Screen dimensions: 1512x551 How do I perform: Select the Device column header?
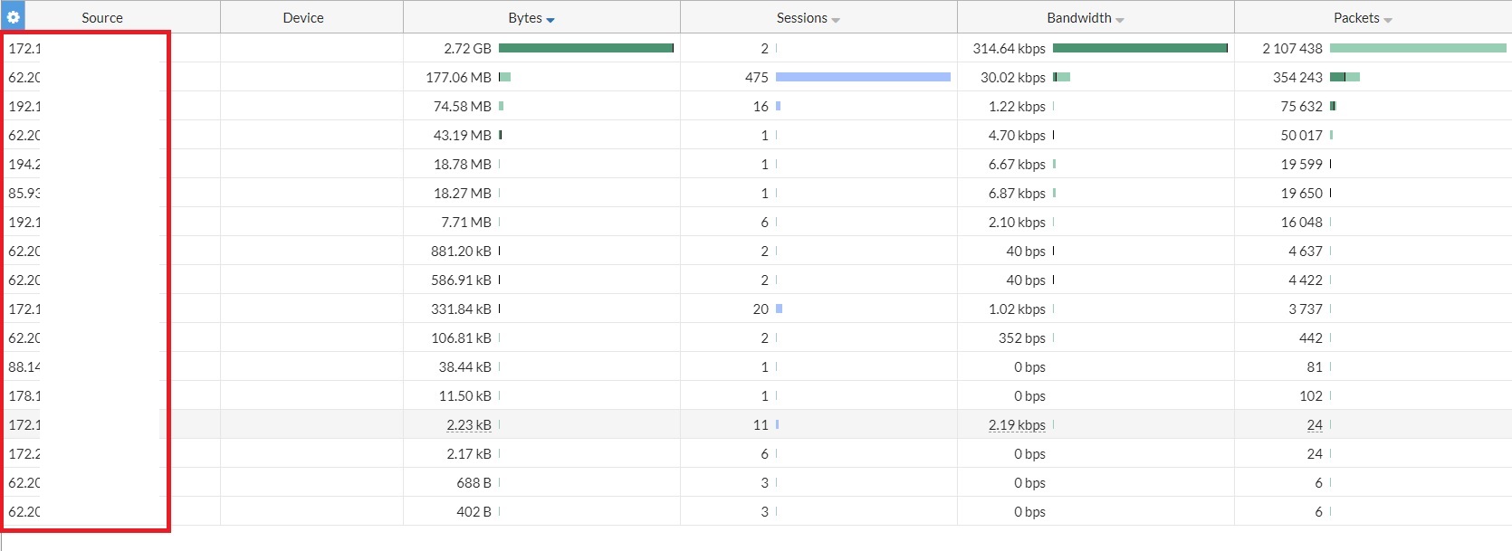[302, 17]
